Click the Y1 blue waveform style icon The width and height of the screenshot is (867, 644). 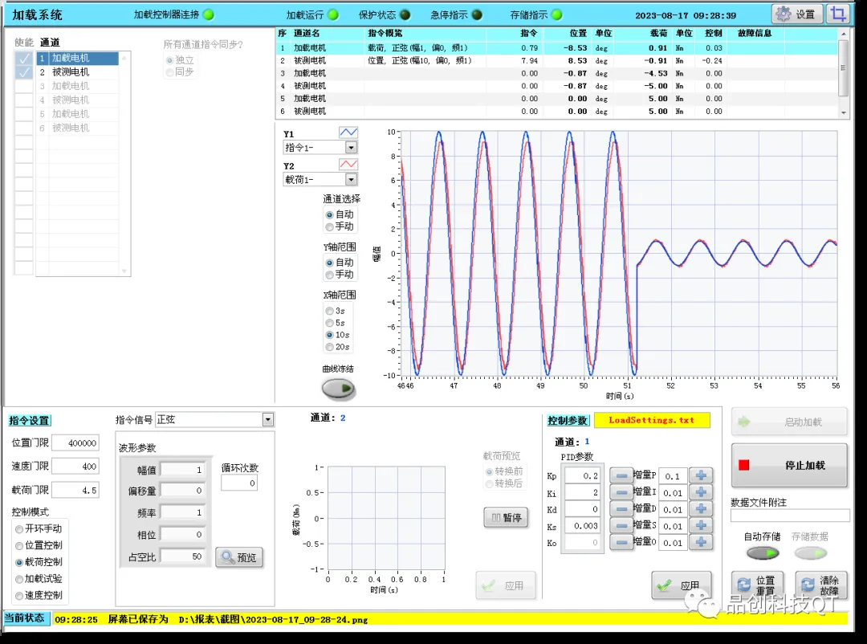(348, 132)
